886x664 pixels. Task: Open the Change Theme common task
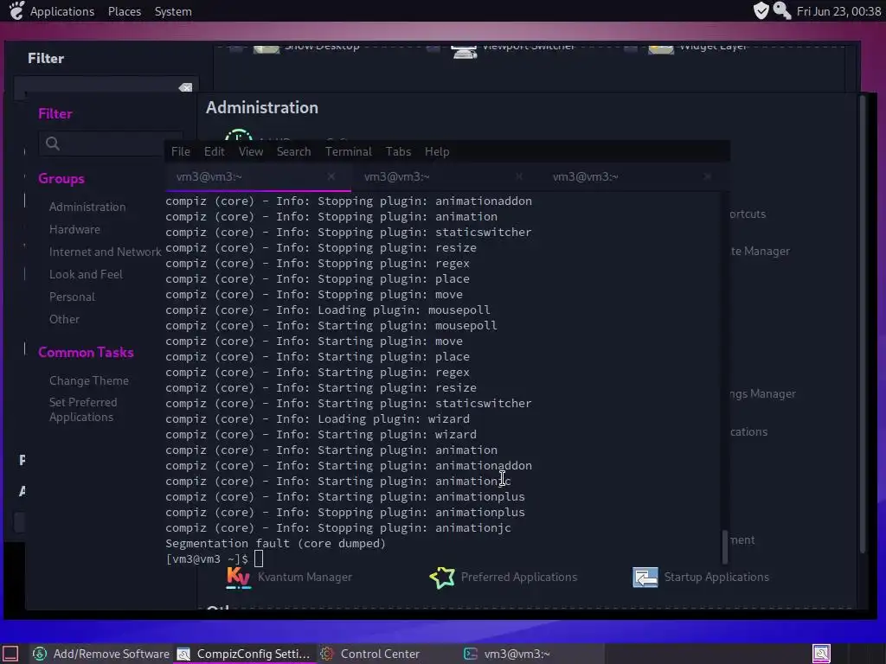89,380
